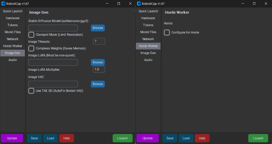This screenshot has height=144, width=272.
Task: Click the Image Threads number field
Action: pos(99,41)
